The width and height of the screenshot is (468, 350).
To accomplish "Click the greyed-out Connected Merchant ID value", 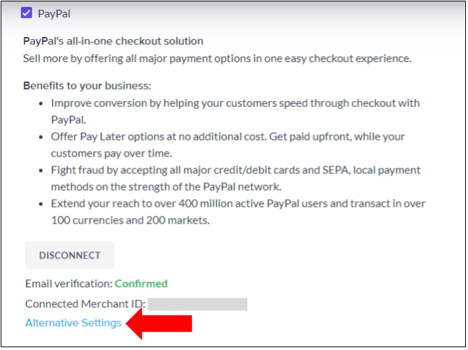I will (x=198, y=305).
